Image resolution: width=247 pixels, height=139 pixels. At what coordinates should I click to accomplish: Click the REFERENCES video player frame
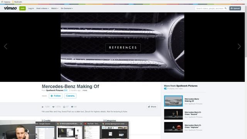click(122, 47)
